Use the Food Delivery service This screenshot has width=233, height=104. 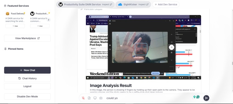pyautogui.click(x=15, y=26)
